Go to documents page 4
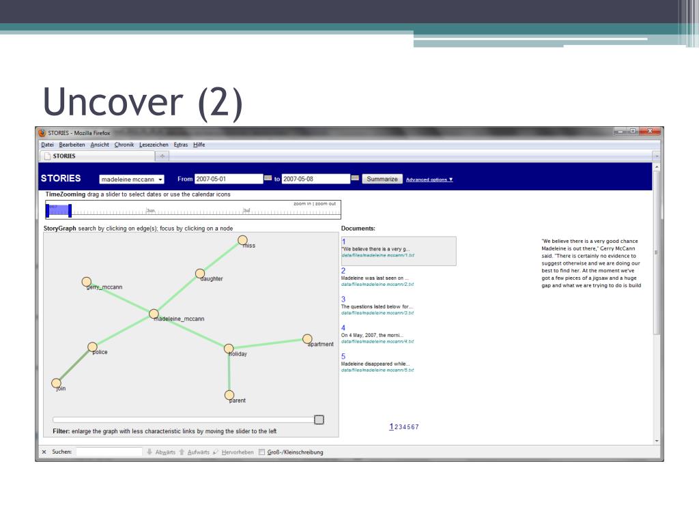 (405, 427)
